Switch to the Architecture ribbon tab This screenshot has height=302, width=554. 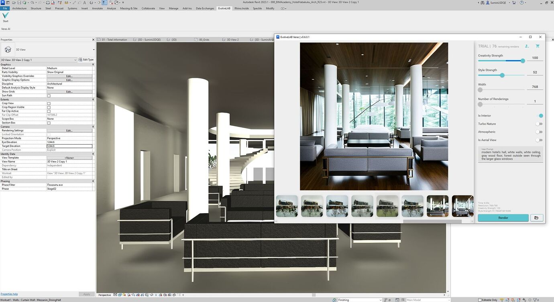tap(20, 8)
